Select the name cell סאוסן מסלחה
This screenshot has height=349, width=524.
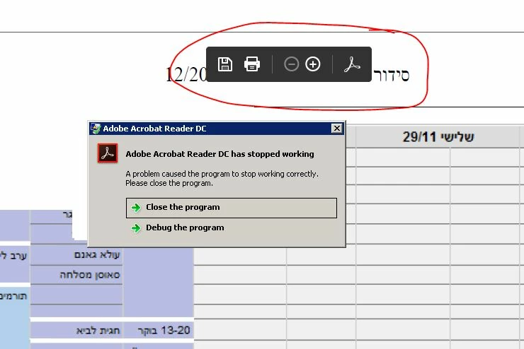tap(77, 275)
